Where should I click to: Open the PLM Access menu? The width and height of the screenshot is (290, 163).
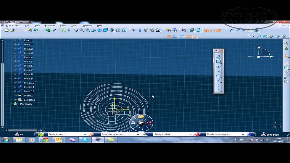click(13, 25)
